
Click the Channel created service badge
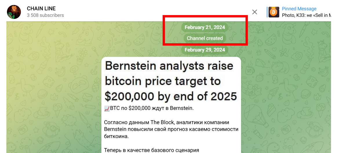tap(205, 38)
